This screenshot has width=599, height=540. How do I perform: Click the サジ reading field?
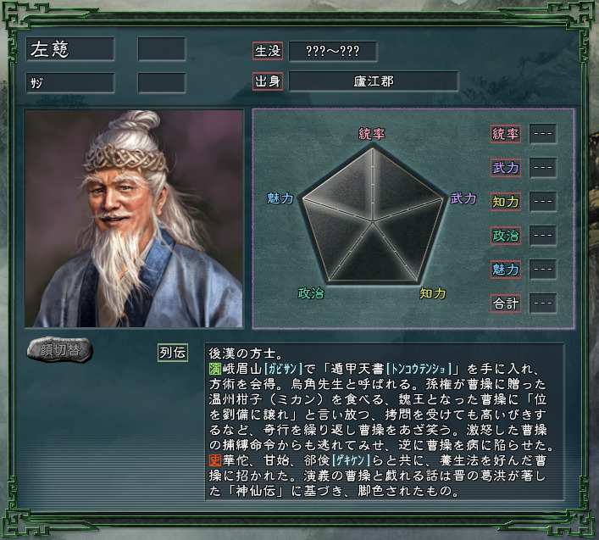(x=70, y=82)
